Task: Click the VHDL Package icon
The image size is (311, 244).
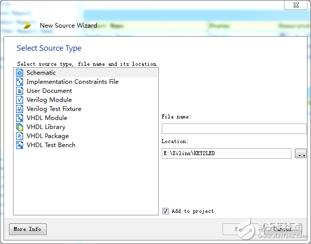Action: coord(20,136)
